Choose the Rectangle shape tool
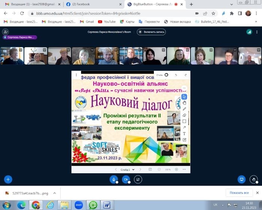Screen dimensions: 262x210 (x=184, y=121)
